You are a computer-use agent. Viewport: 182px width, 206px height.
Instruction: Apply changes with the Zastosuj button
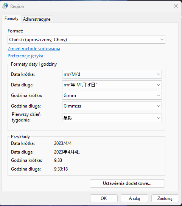165,198
